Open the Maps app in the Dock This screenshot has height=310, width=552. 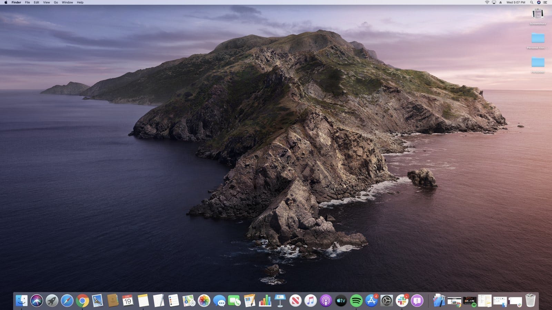coord(189,300)
